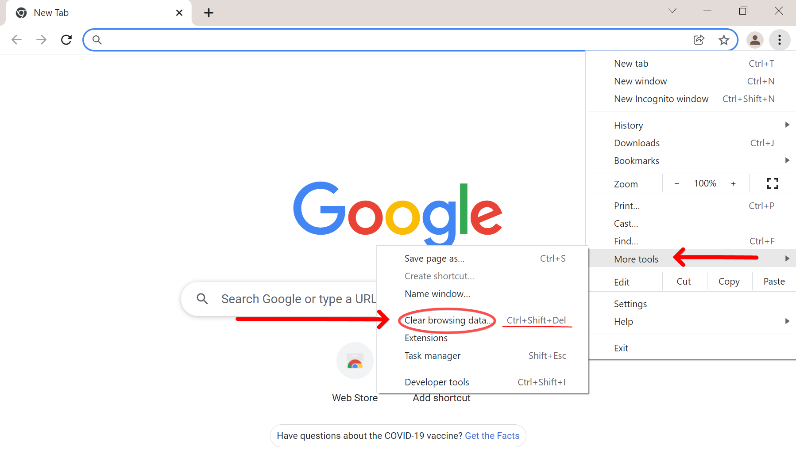
Task: Click the bookmark star icon
Action: point(724,40)
